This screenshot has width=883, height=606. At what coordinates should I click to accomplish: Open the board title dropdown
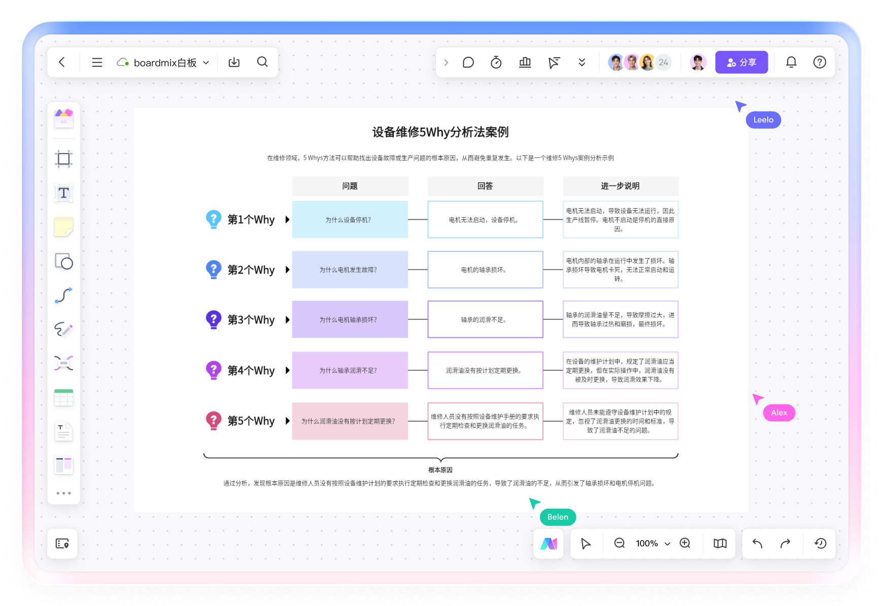pos(206,62)
